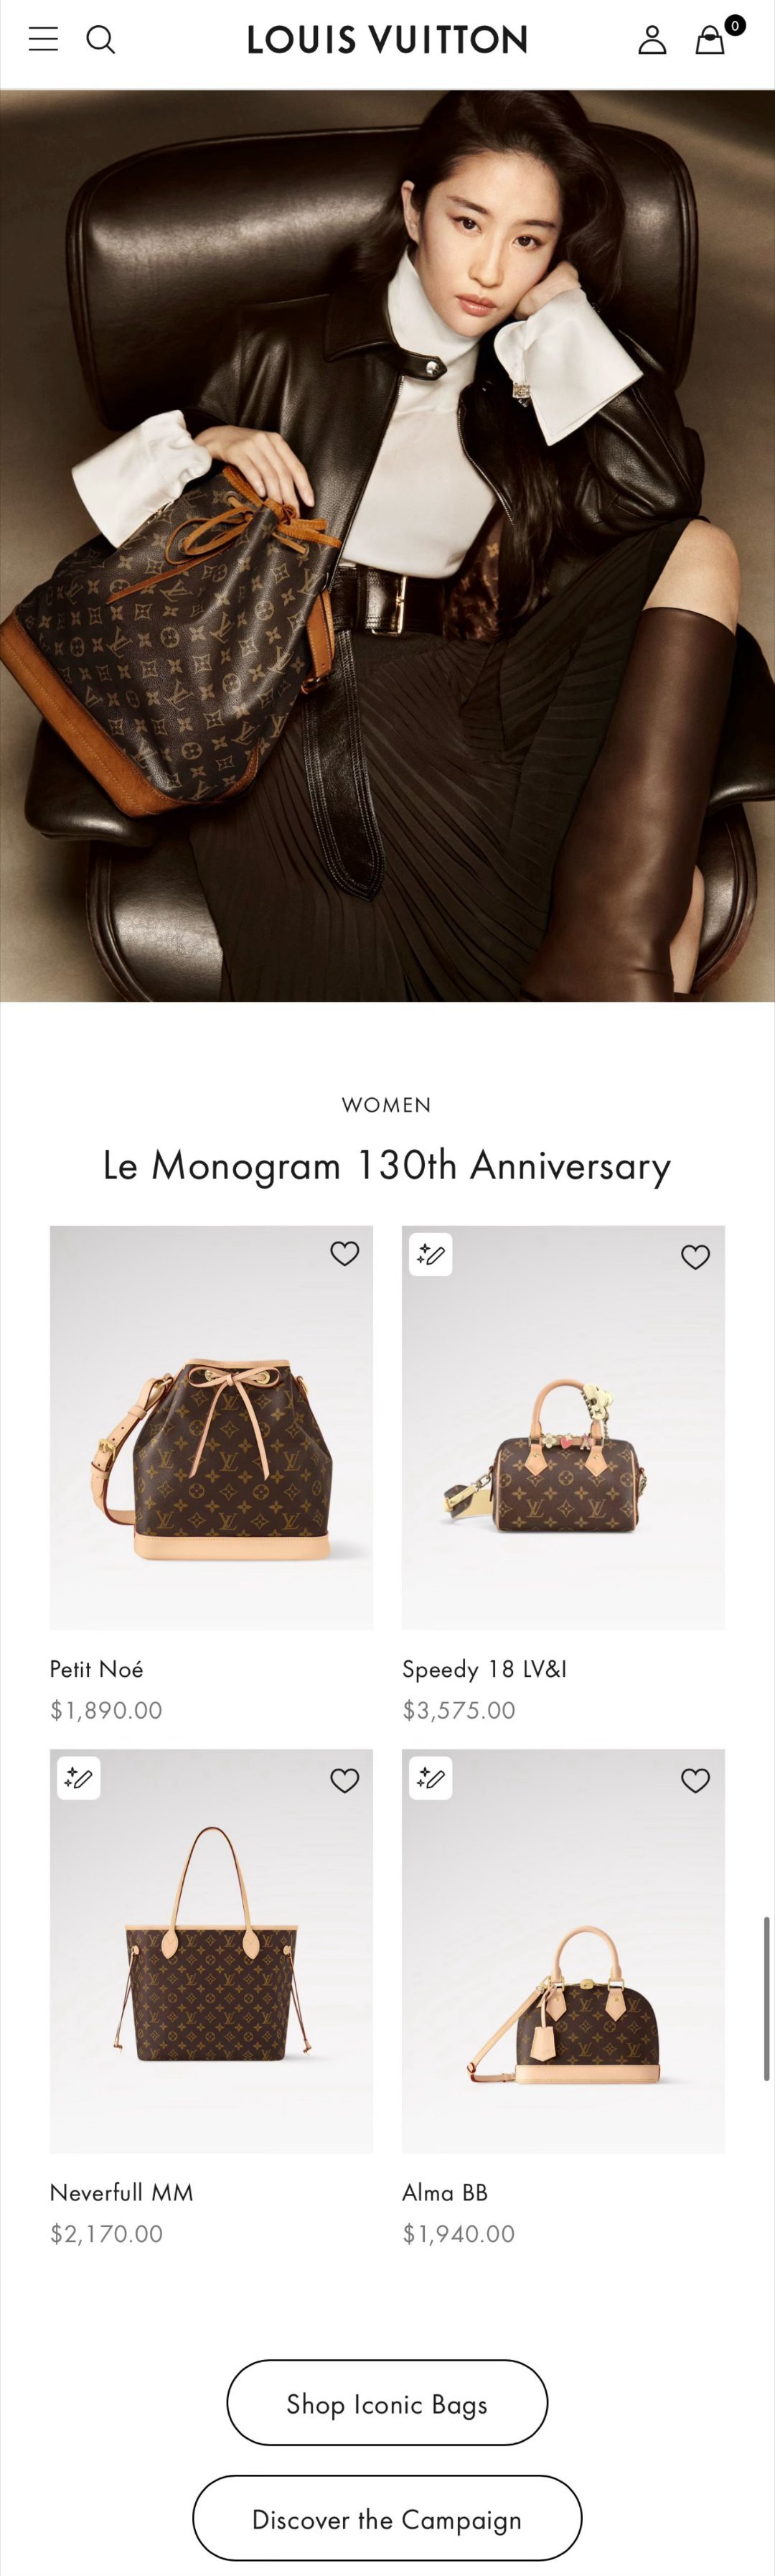Image resolution: width=775 pixels, height=2576 pixels.
Task: Open personalization icon on Neverfull MM
Action: click(x=79, y=1778)
